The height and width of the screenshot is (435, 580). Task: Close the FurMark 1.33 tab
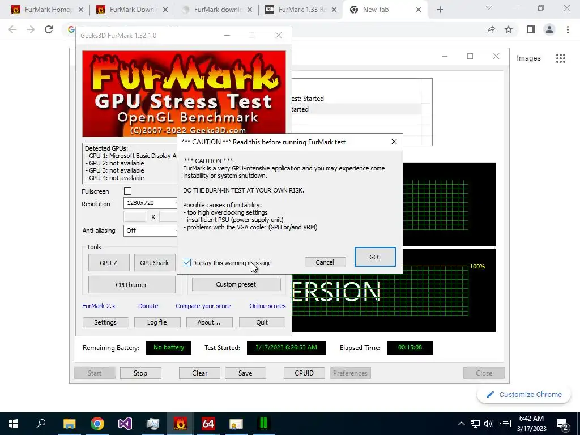334,10
